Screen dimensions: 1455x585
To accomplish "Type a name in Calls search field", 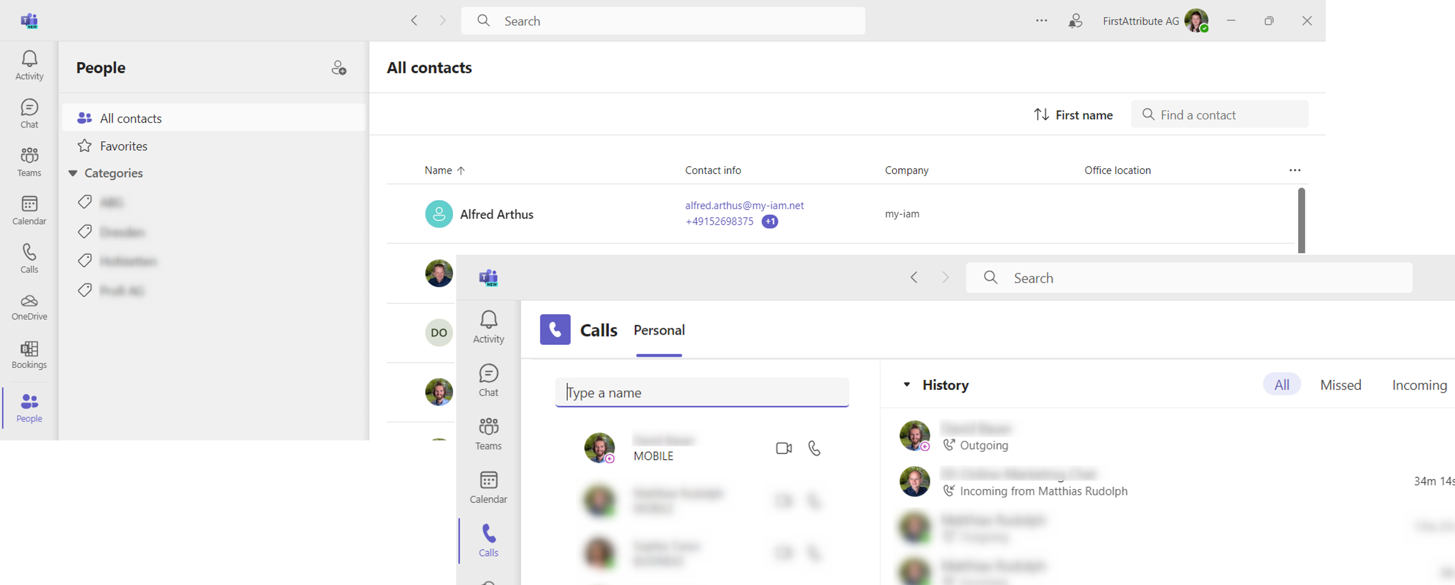I will pyautogui.click(x=701, y=391).
